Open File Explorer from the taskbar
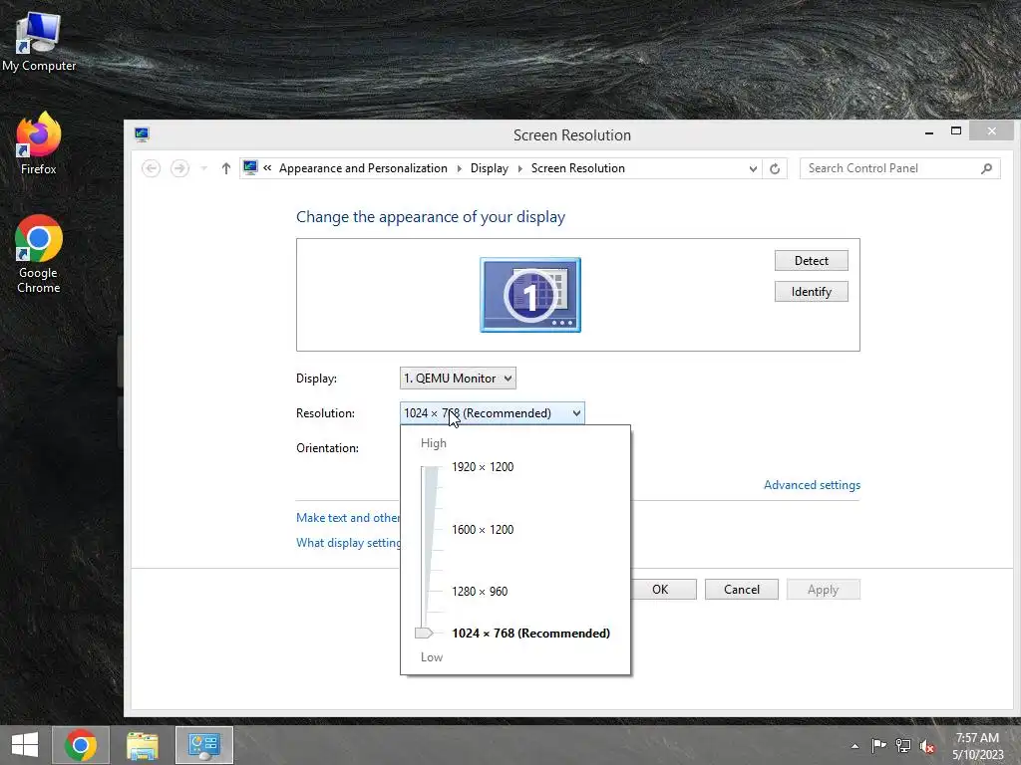1021x765 pixels. [143, 745]
